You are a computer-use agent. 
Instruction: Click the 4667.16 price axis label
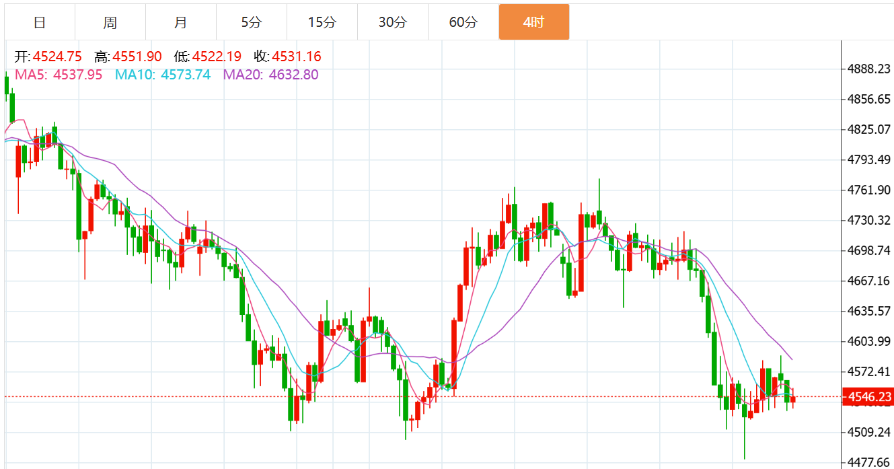coord(869,281)
